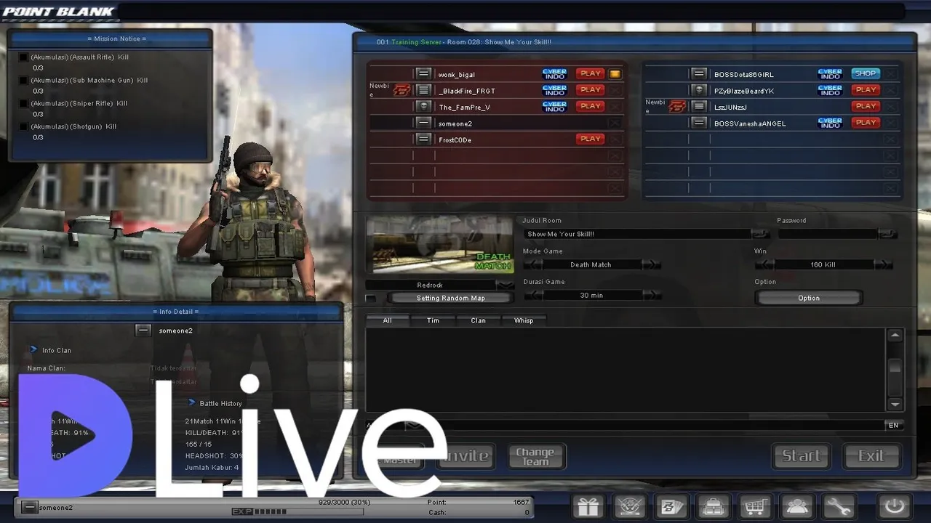Screen dimensions: 931x523
Task: Click the skull rank icon beside PZyBlazeBeardYK
Action: (699, 90)
